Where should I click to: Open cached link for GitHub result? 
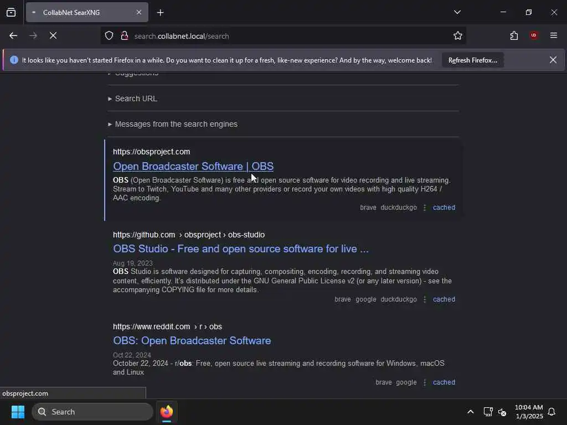pyautogui.click(x=444, y=299)
